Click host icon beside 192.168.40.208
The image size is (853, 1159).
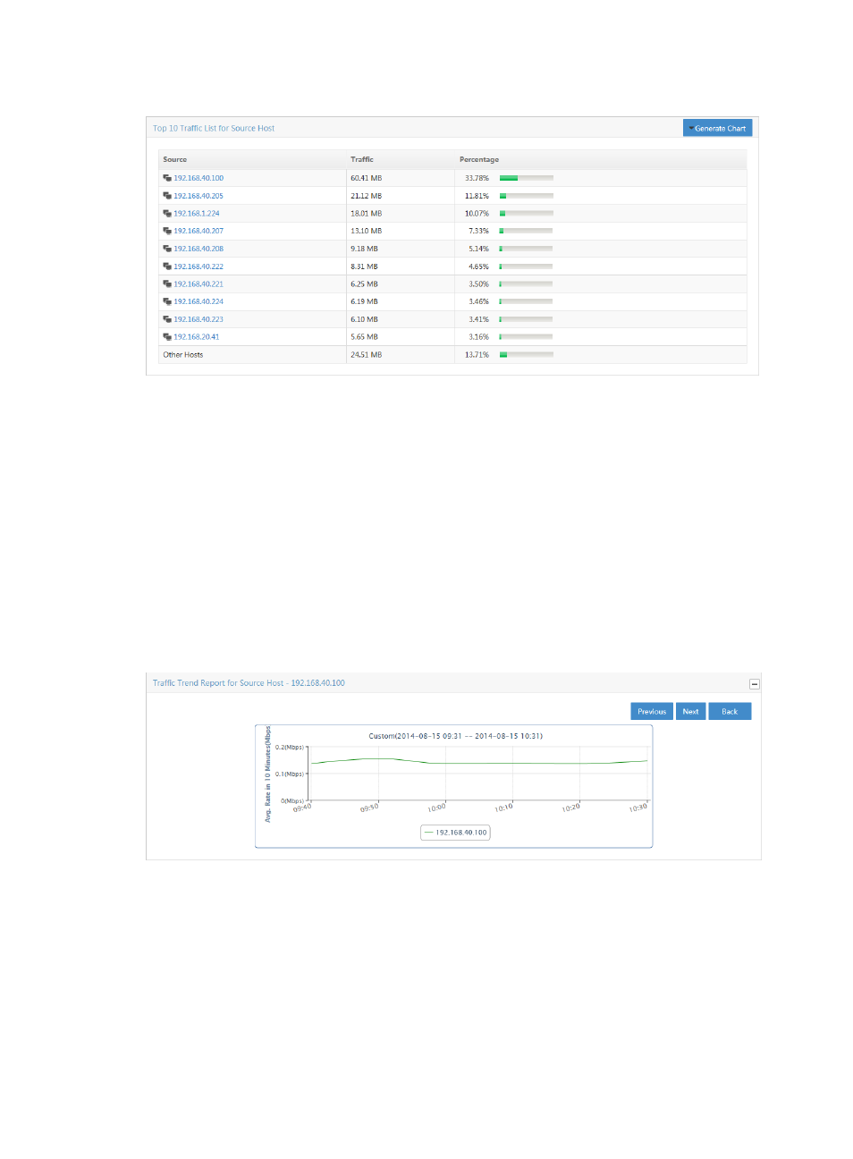(167, 249)
